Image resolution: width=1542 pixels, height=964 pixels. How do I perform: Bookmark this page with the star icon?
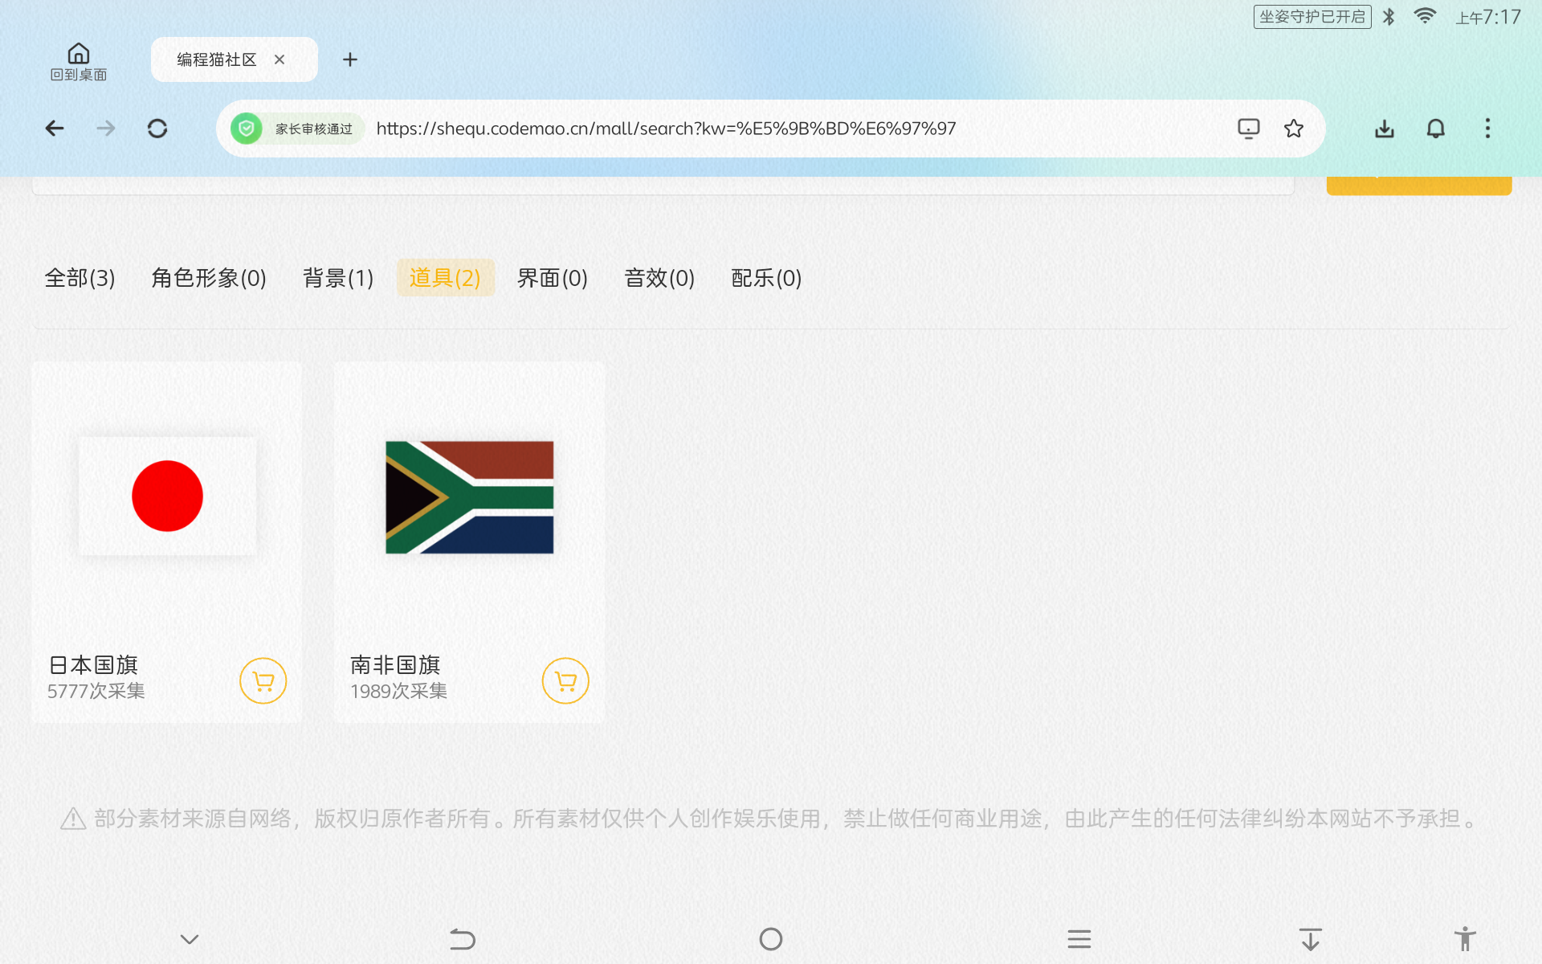pyautogui.click(x=1294, y=129)
